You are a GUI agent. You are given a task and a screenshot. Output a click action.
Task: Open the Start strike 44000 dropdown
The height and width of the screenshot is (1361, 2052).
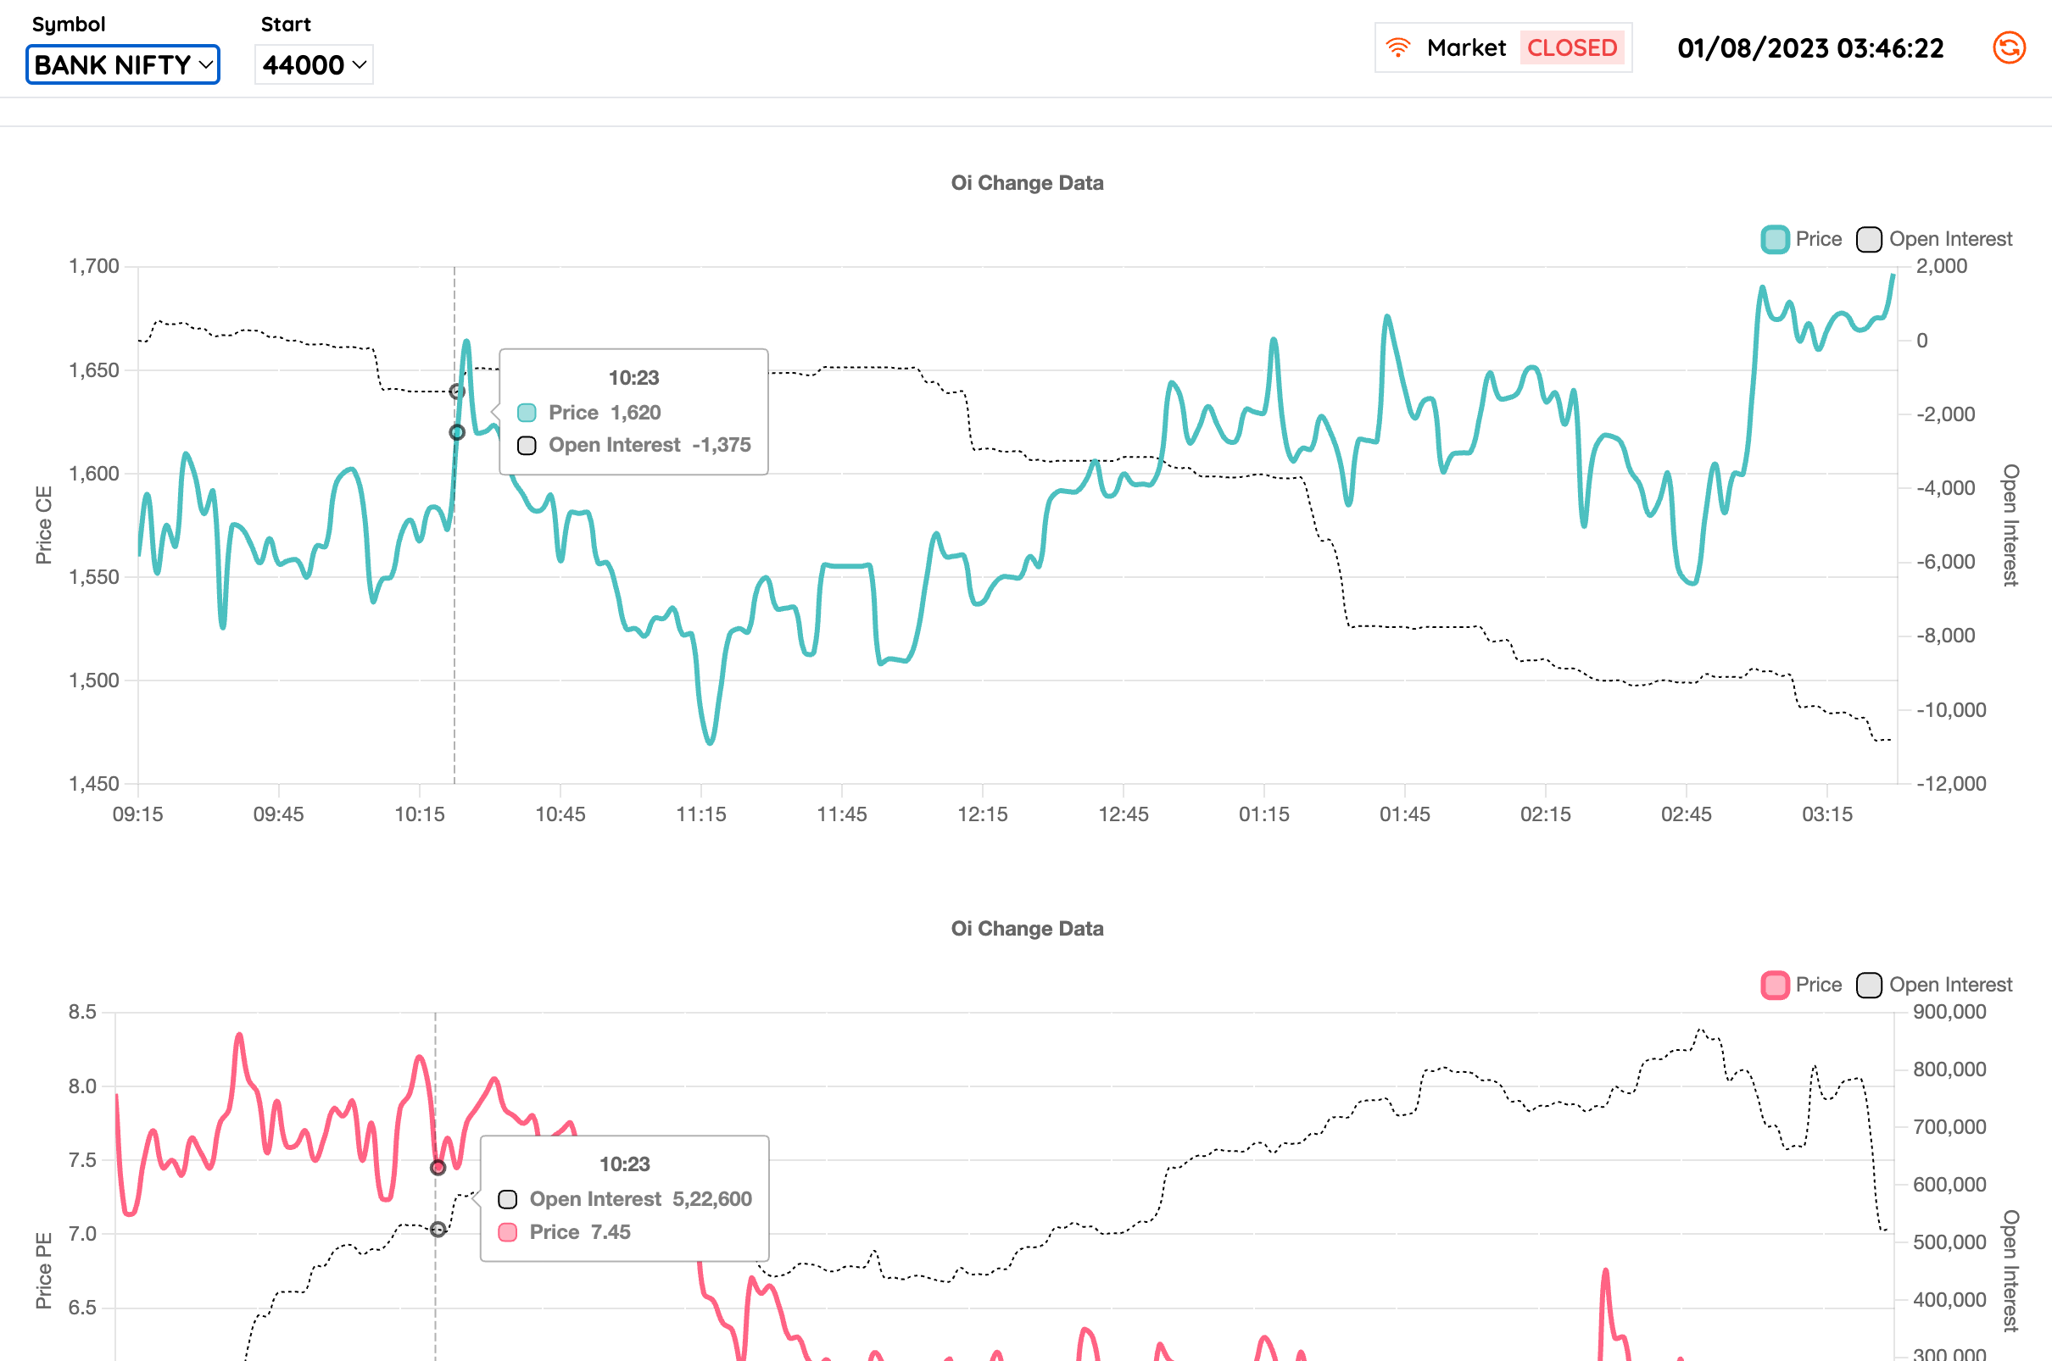coord(314,65)
